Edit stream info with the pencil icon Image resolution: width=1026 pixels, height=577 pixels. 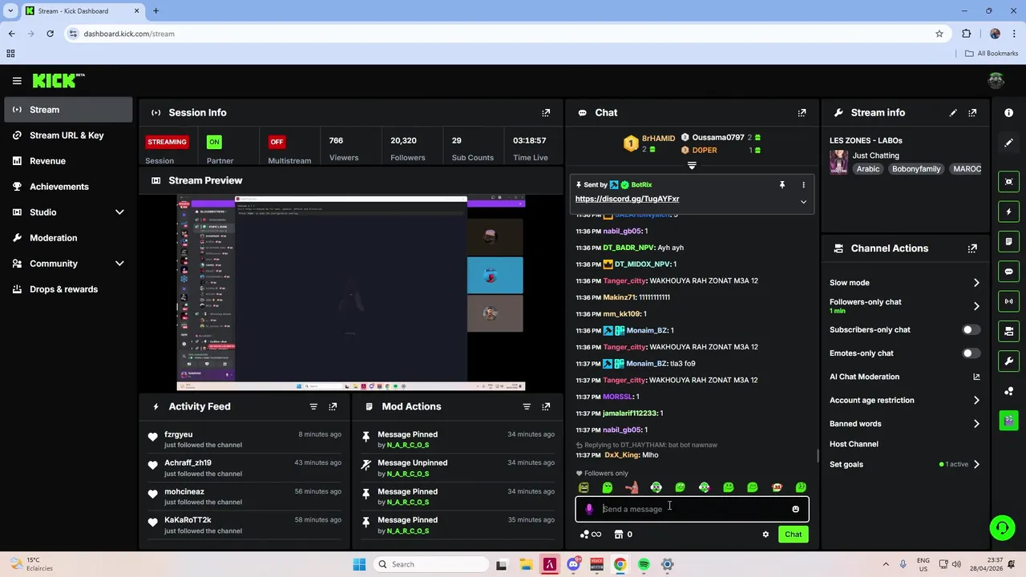953,113
